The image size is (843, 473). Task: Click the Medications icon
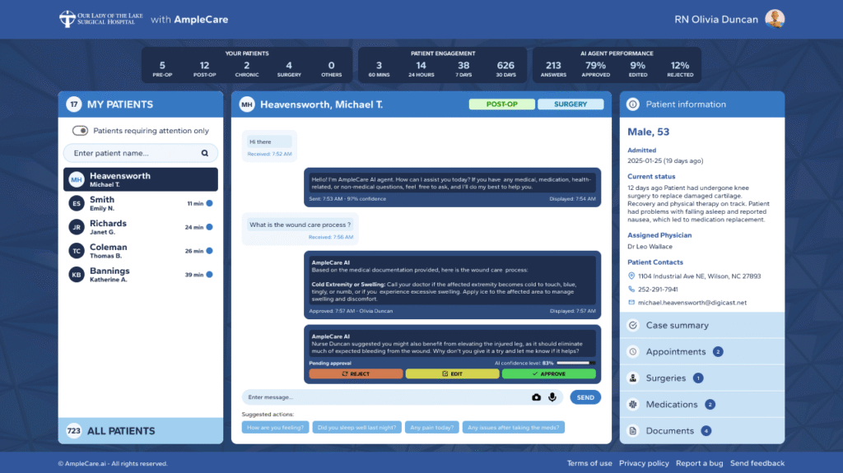(633, 404)
